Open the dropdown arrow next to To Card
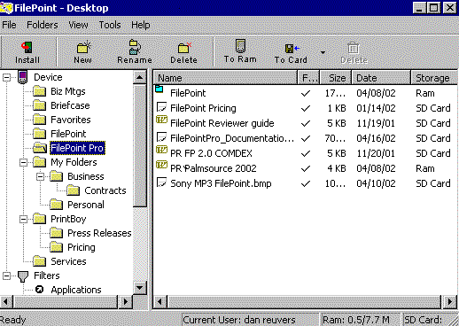Screen dimensions: 459x326 [x=323, y=52]
